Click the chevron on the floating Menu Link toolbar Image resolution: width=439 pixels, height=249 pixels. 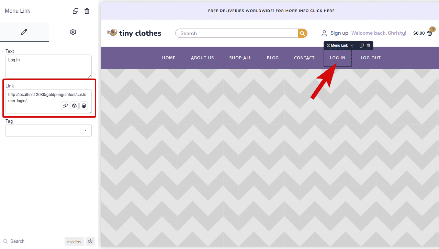pyautogui.click(x=352, y=46)
